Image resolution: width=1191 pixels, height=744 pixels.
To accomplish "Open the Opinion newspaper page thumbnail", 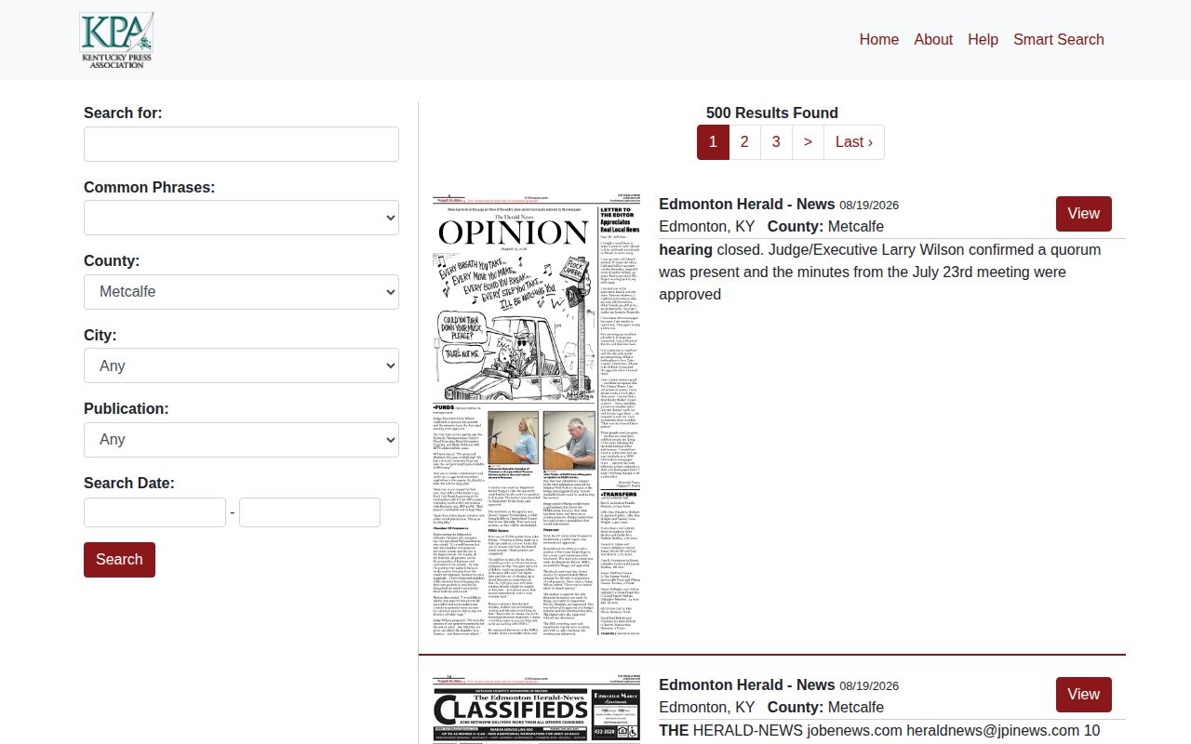I will (537, 416).
